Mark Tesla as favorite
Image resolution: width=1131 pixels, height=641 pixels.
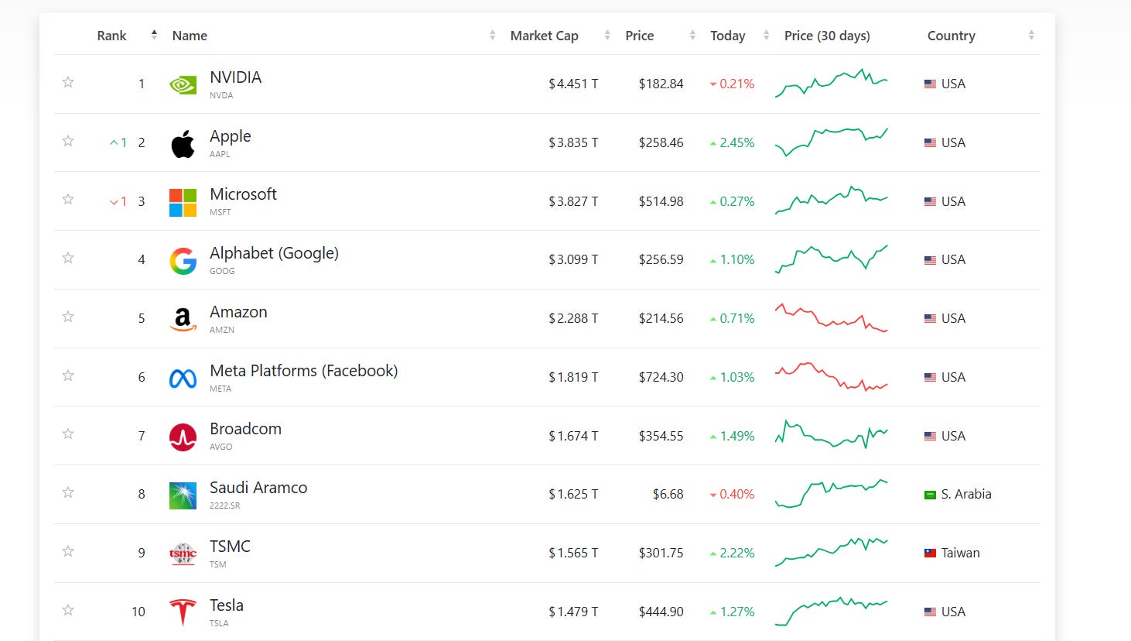[68, 610]
